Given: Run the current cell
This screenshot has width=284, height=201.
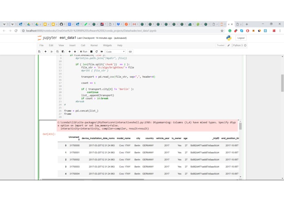Looking at the screenshot, I should [x=83, y=52].
